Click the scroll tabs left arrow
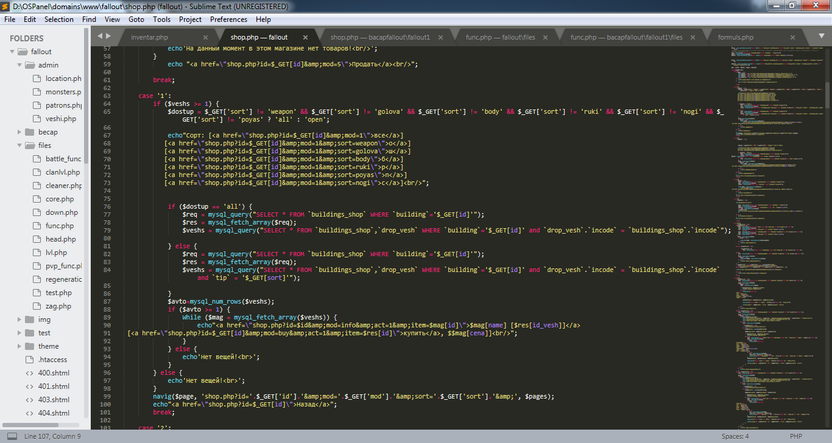 [102, 37]
